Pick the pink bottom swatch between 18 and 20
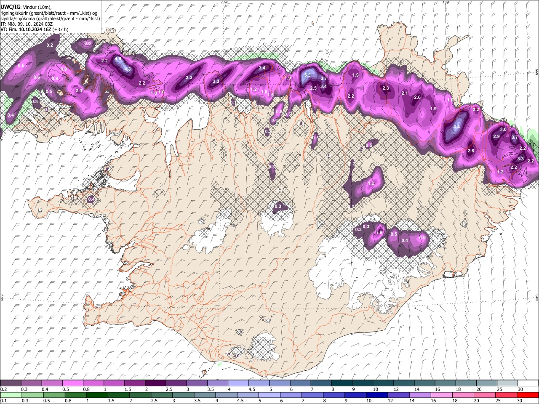 pyautogui.click(x=463, y=395)
